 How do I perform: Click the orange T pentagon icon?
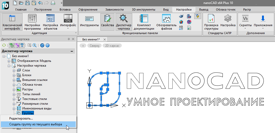pos(181,22)
